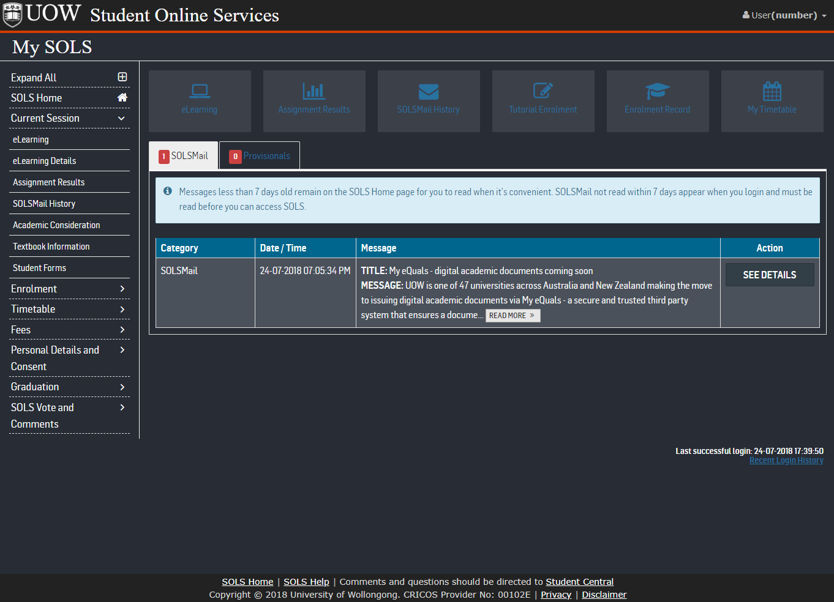This screenshot has width=834, height=602.
Task: Click SEE DETAILS for the eQuals message
Action: coord(770,274)
